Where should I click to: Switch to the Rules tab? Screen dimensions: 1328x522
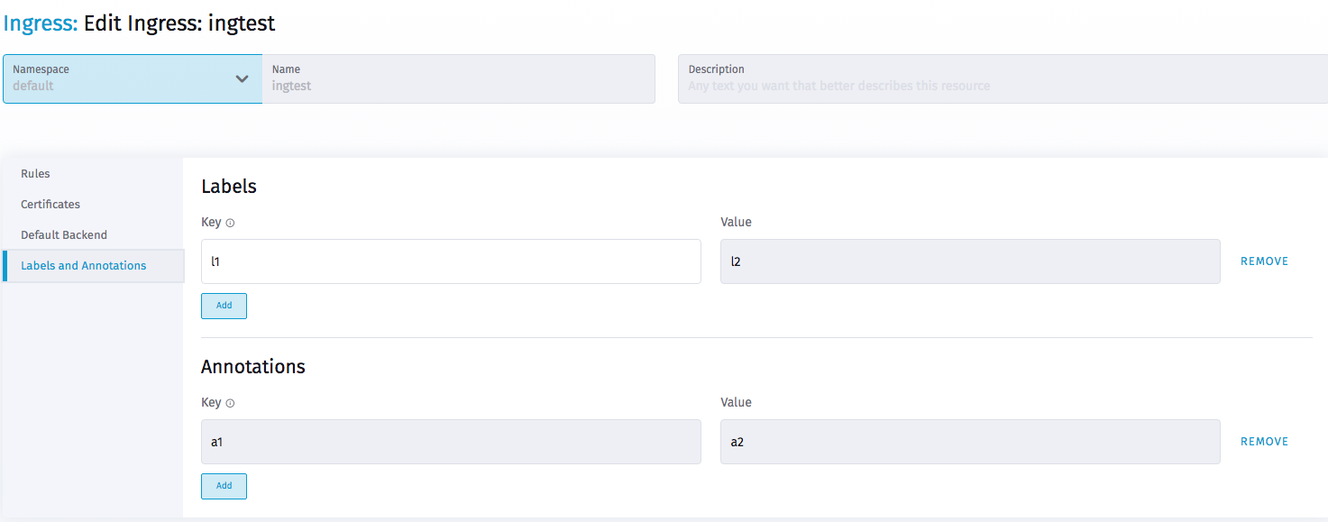point(35,173)
